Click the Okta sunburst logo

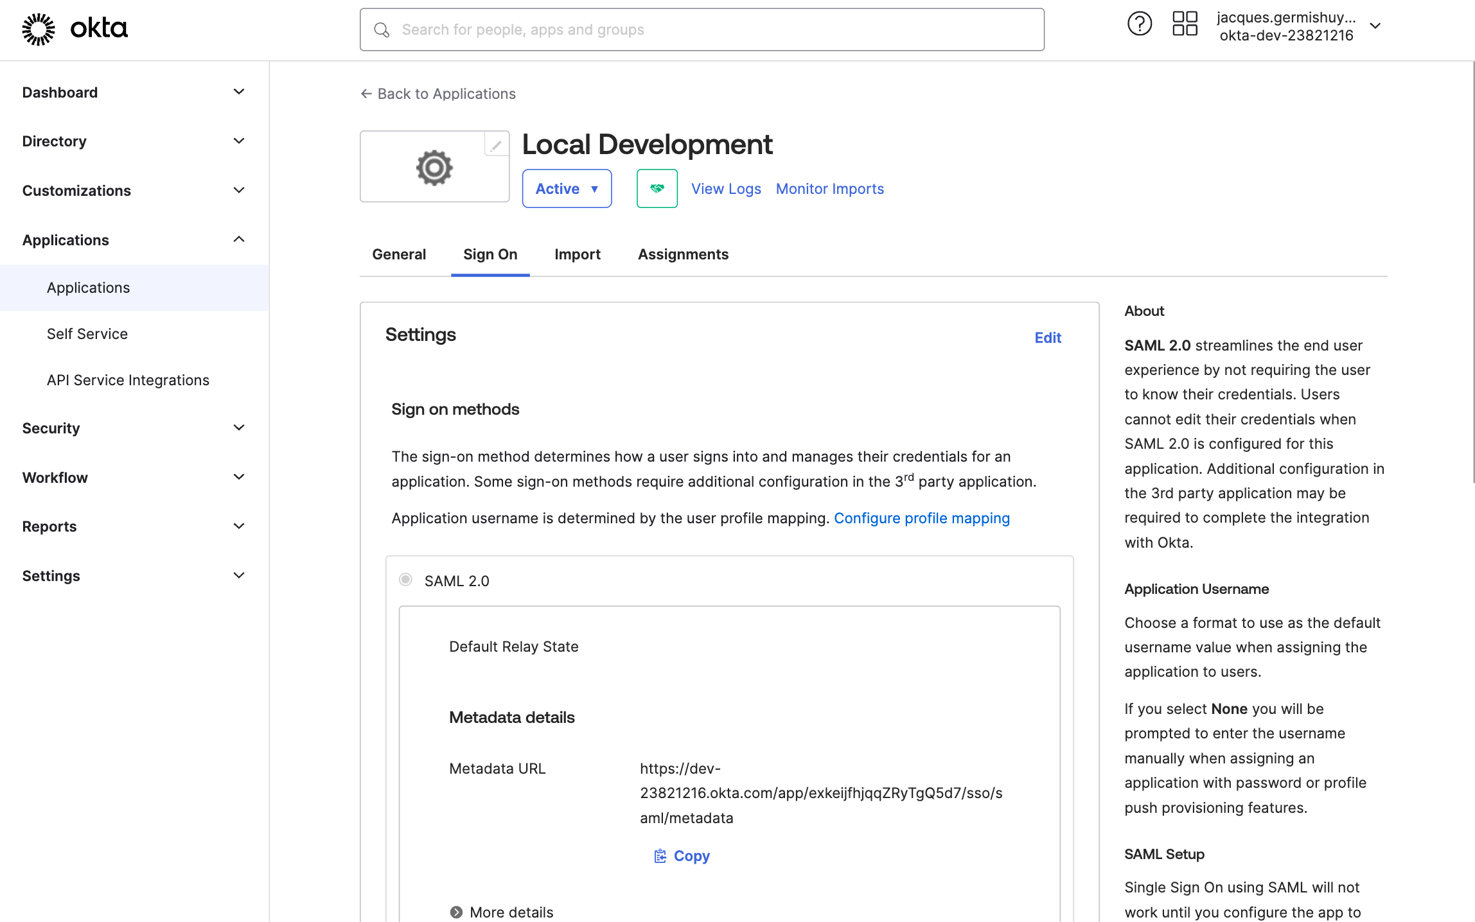tap(39, 29)
